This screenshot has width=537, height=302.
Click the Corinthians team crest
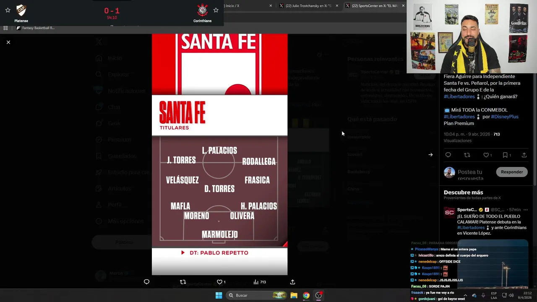[202, 10]
